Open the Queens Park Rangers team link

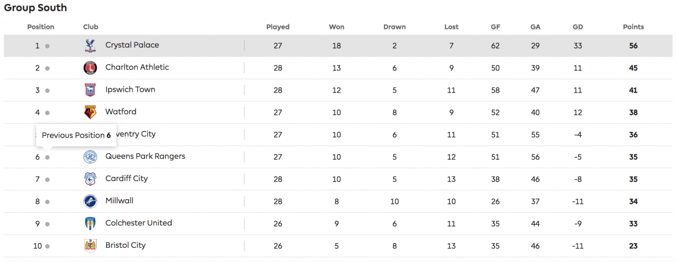point(145,156)
